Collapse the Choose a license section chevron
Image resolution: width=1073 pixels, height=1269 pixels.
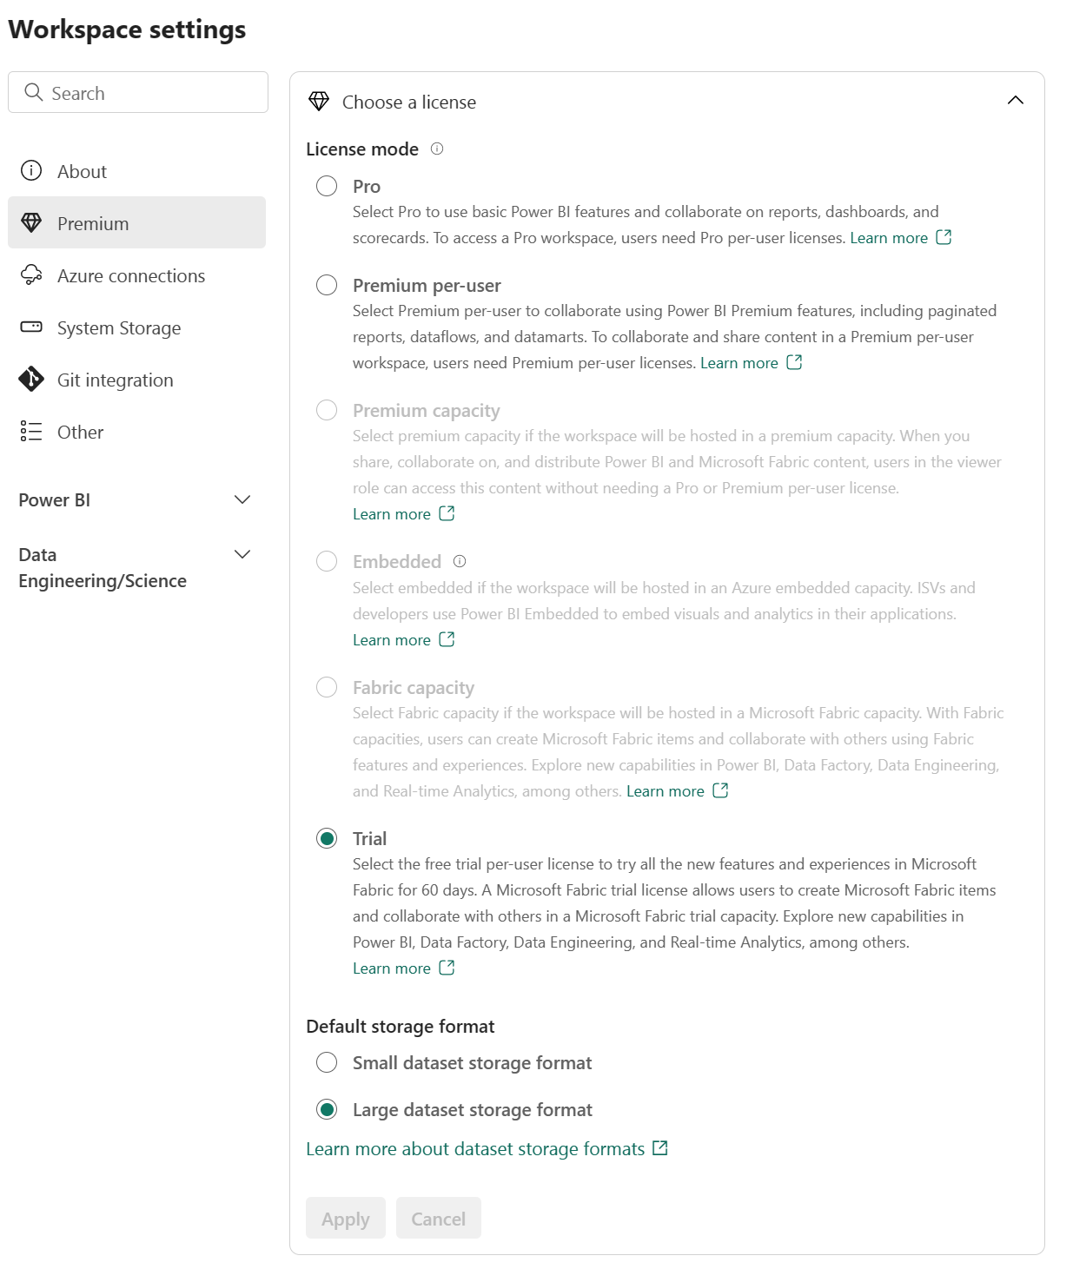point(1015,101)
